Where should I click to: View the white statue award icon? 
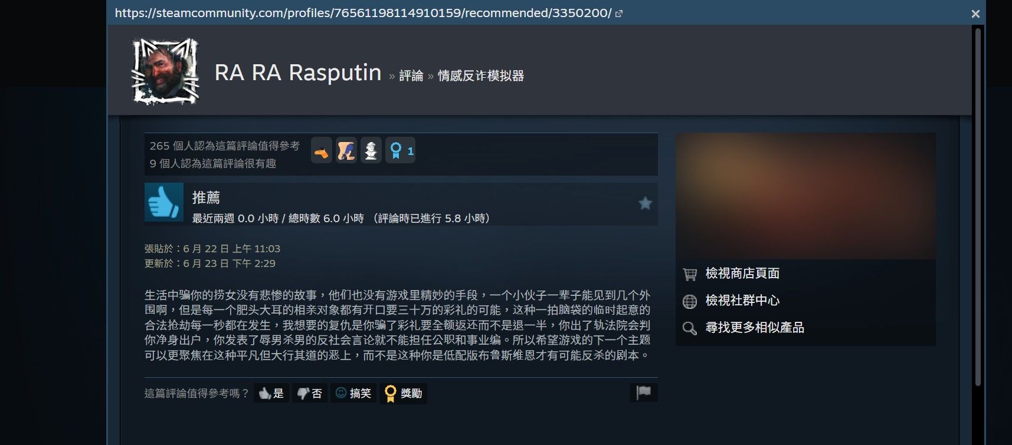point(371,151)
